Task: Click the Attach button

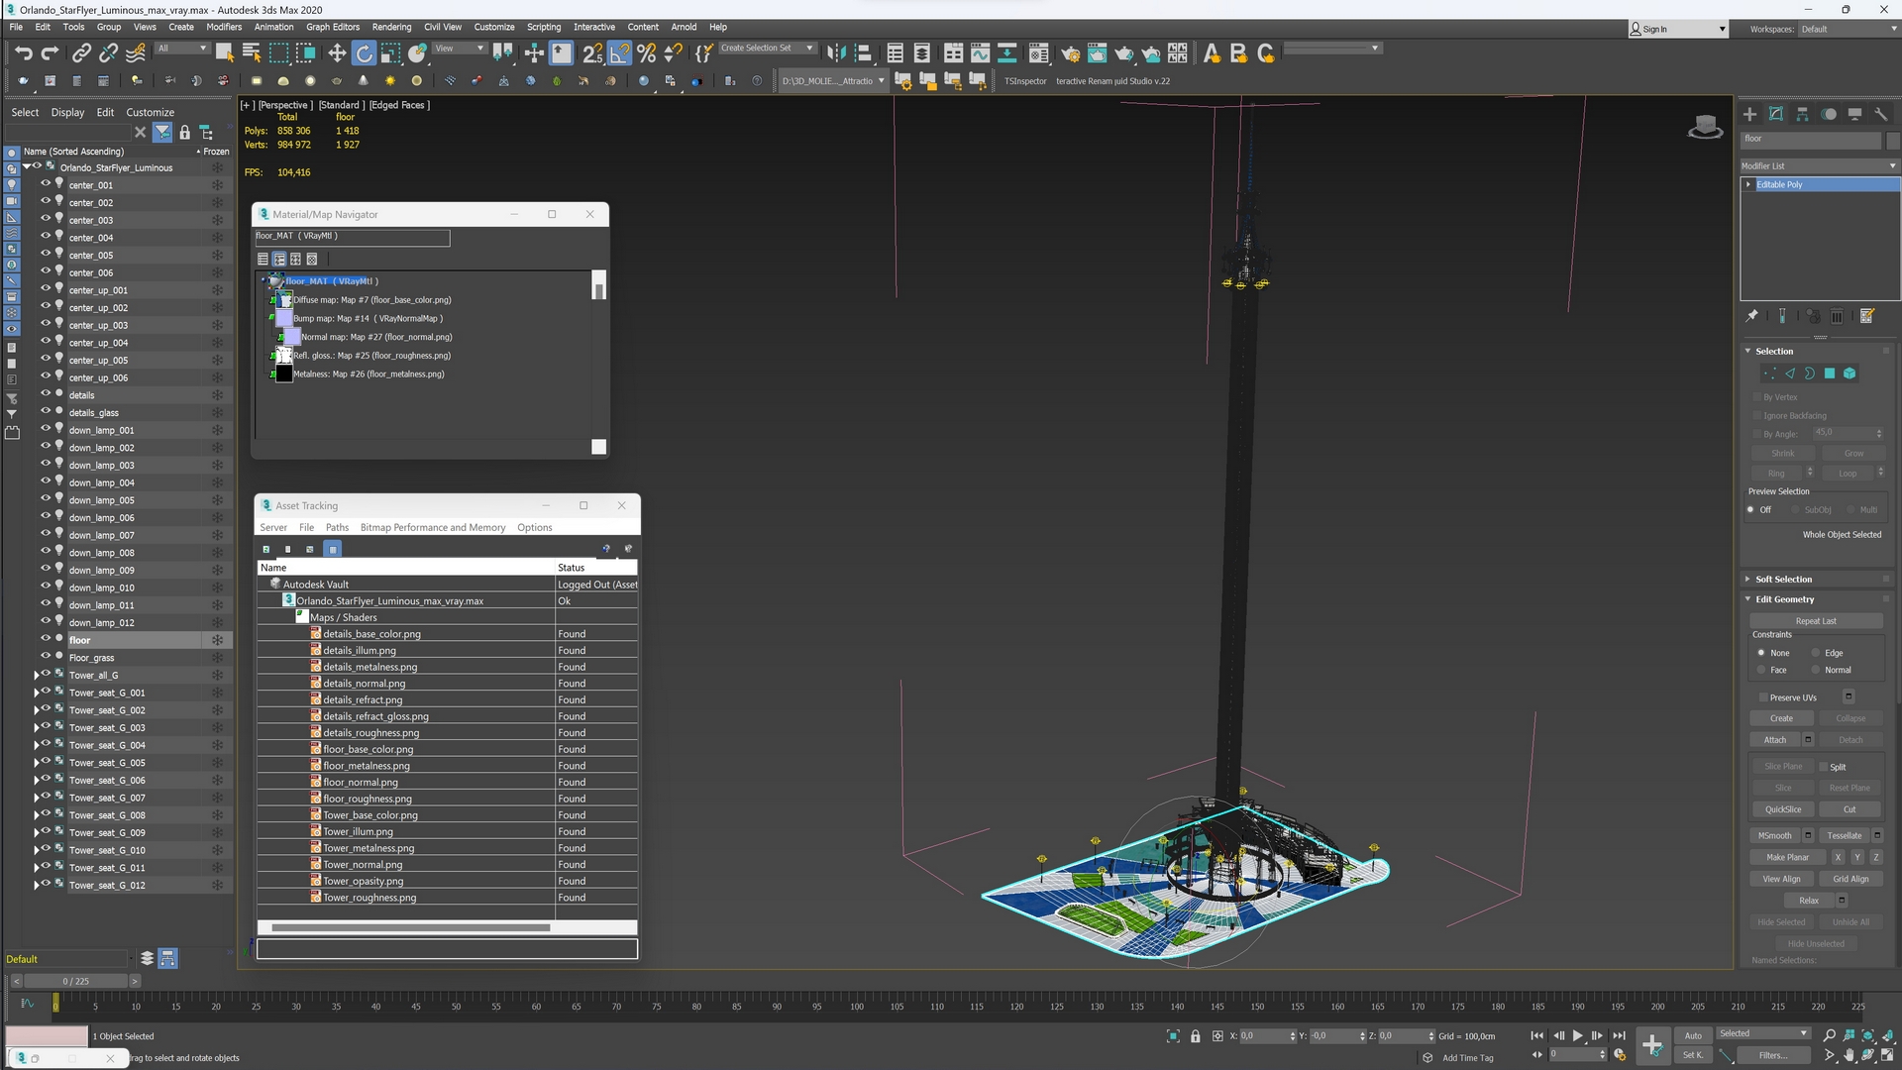Action: click(1775, 740)
